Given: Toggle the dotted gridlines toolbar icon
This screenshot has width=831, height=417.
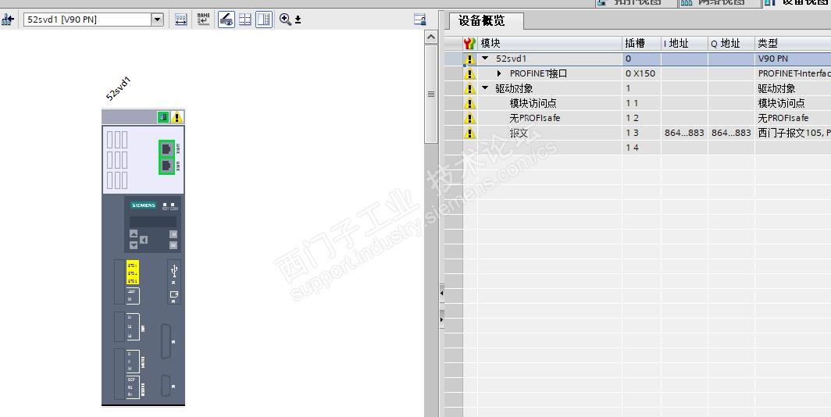Looking at the screenshot, I should 245,20.
